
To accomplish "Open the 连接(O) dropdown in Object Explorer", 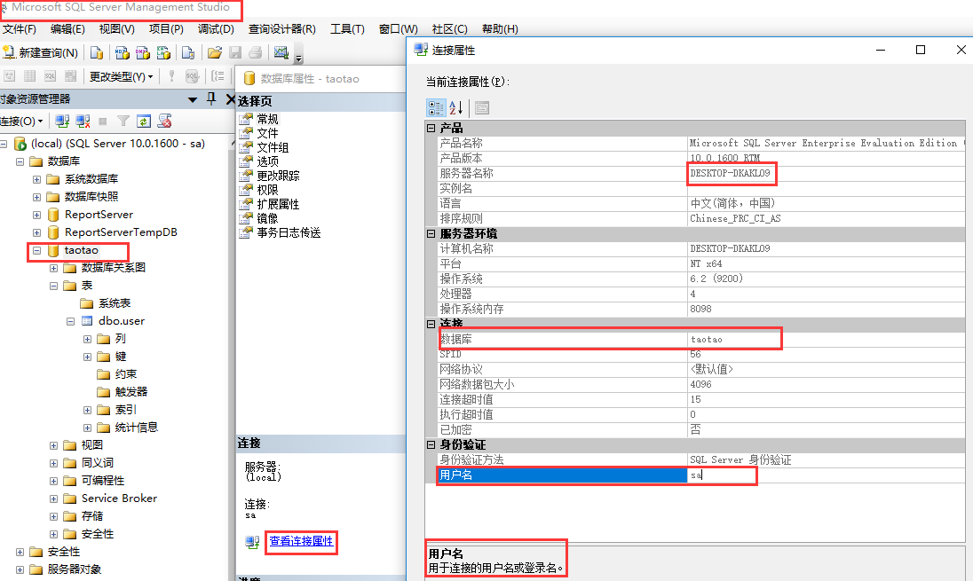I will (21, 121).
